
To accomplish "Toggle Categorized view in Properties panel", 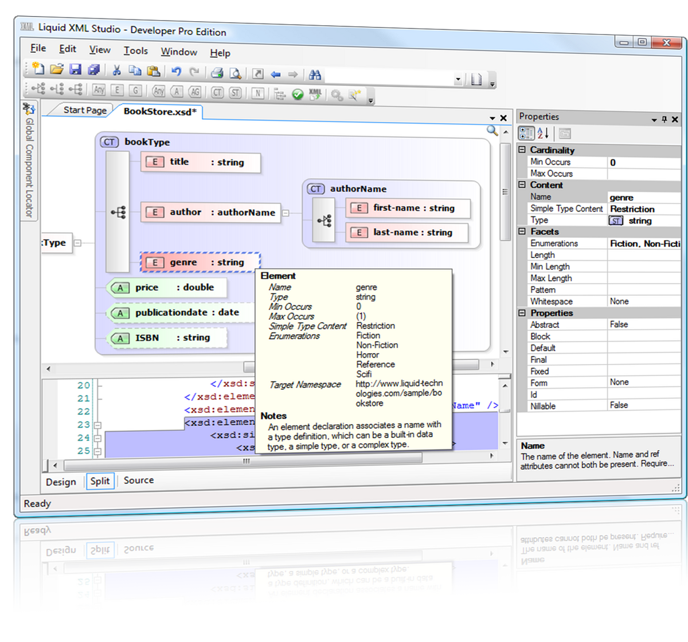I will (526, 134).
